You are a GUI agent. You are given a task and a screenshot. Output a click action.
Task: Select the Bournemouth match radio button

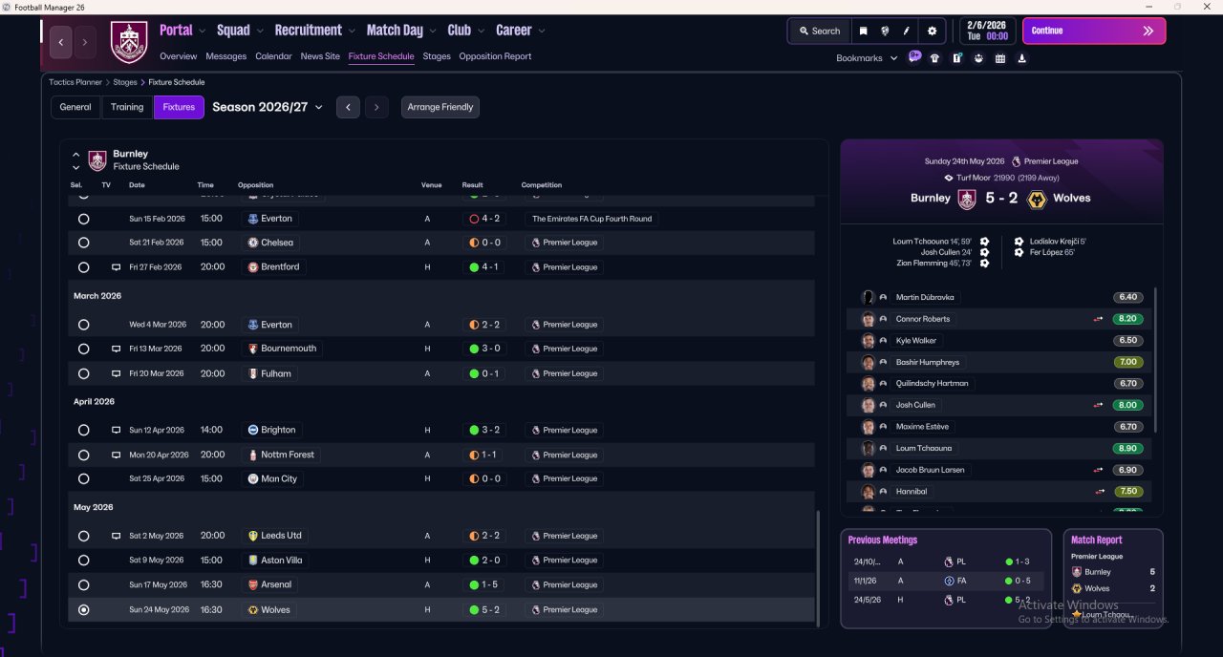83,350
